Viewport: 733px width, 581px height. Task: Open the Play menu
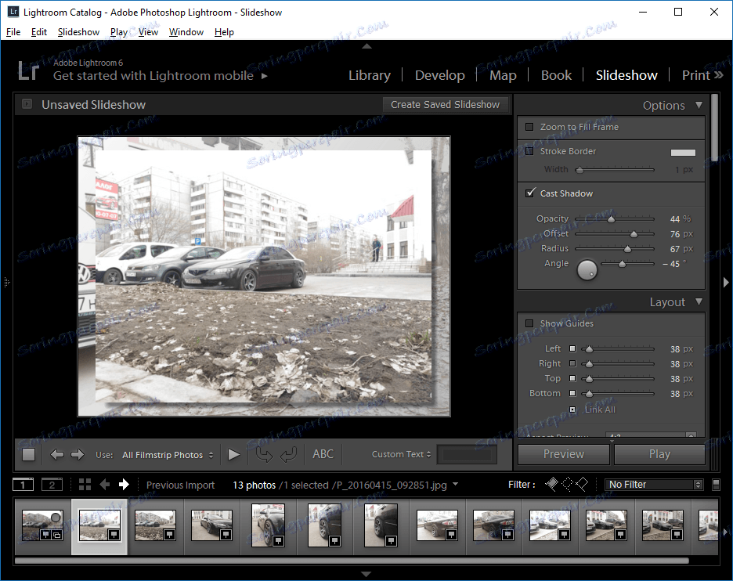[x=119, y=32]
